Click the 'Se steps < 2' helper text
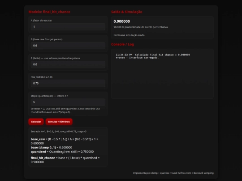 (65, 110)
